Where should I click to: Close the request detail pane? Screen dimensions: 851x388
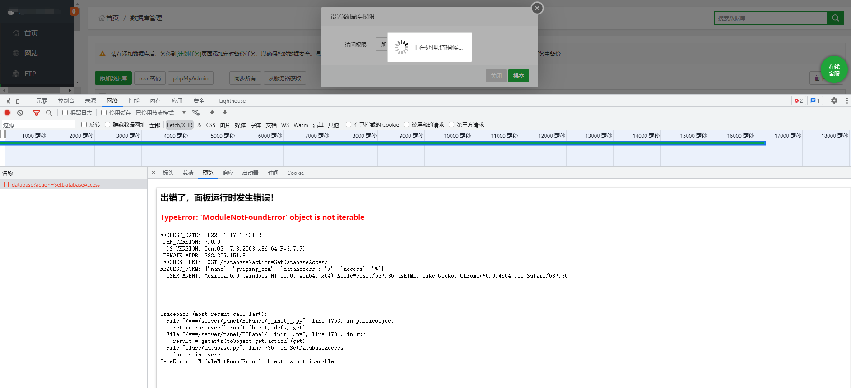153,173
